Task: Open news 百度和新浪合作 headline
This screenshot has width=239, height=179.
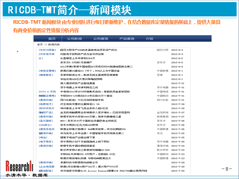Action: coord(89,75)
